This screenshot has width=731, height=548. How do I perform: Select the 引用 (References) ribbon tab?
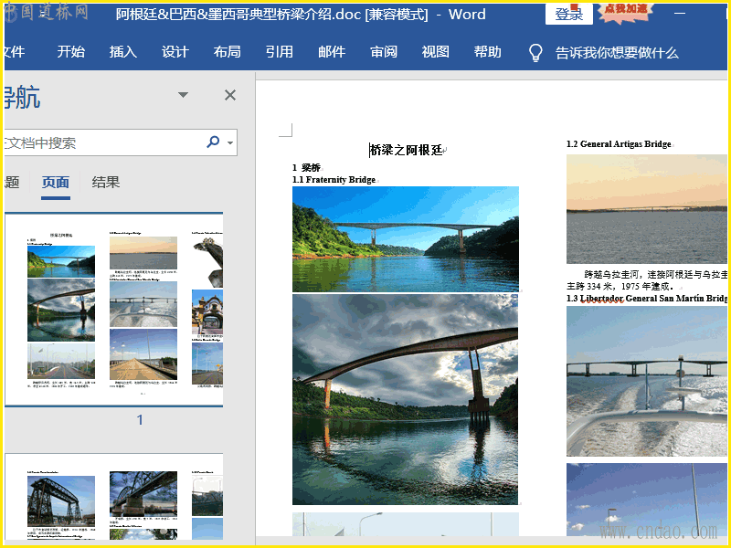280,52
